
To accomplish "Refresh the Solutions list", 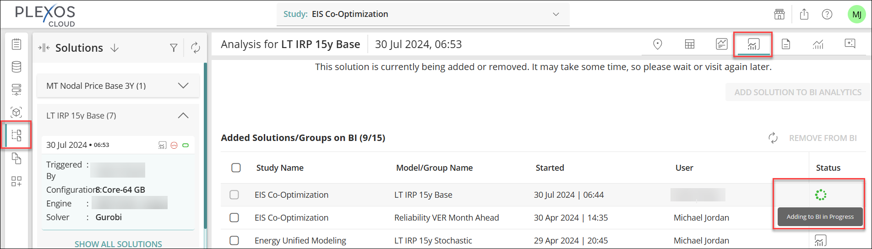I will tap(196, 48).
